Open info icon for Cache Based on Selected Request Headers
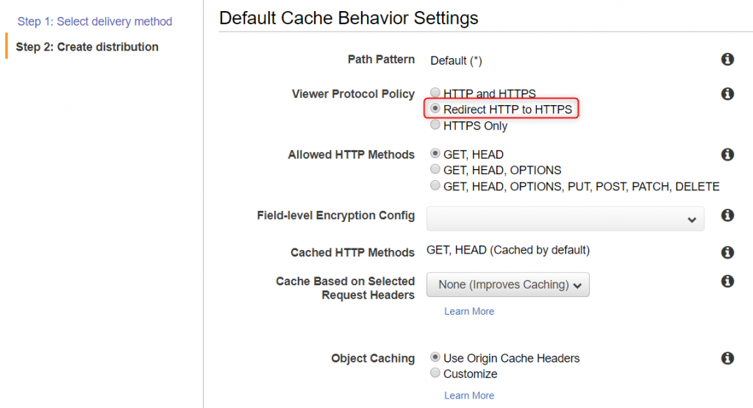This screenshot has height=408, width=753. (x=727, y=281)
